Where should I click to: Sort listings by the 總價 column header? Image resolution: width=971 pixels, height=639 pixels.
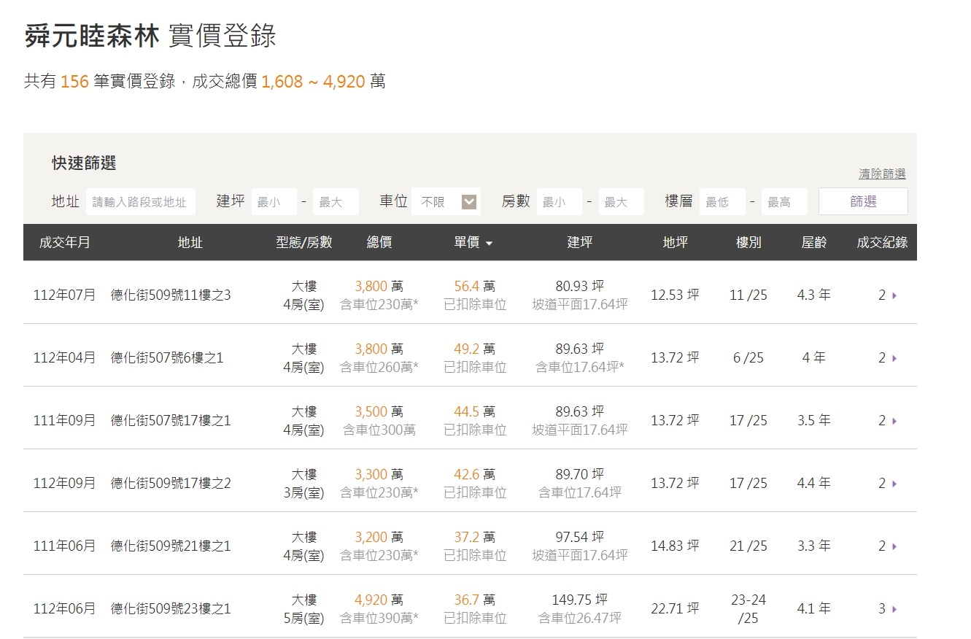tap(380, 243)
